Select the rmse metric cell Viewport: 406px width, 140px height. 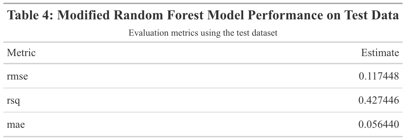tap(17, 76)
